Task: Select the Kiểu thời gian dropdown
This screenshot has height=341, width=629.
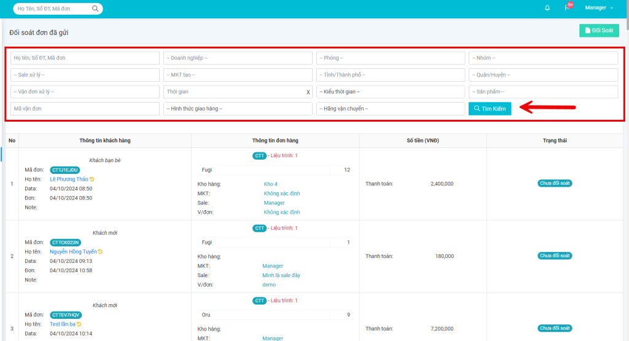Action: click(x=391, y=92)
